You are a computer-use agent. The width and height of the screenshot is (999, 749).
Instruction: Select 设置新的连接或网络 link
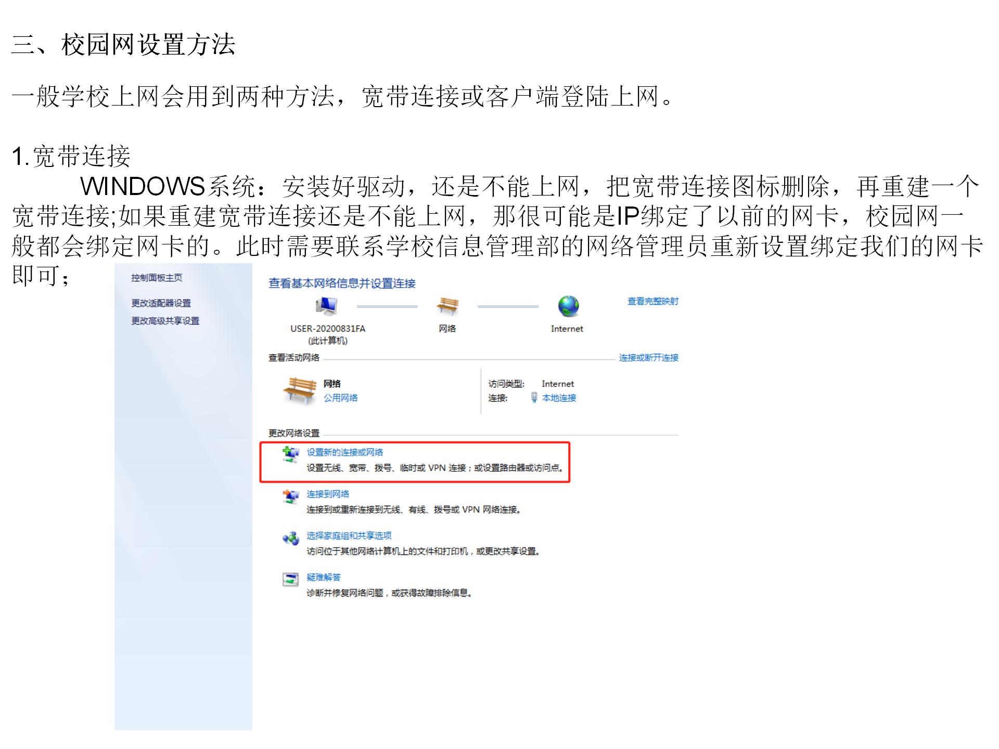[x=344, y=453]
